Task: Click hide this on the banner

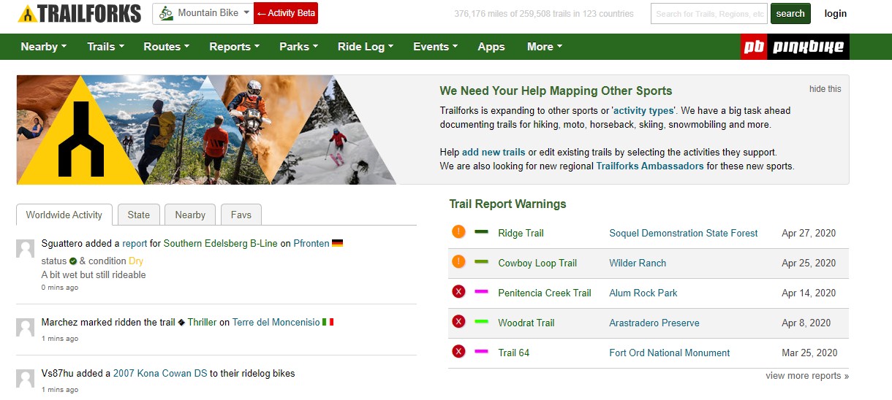Action: tap(825, 89)
